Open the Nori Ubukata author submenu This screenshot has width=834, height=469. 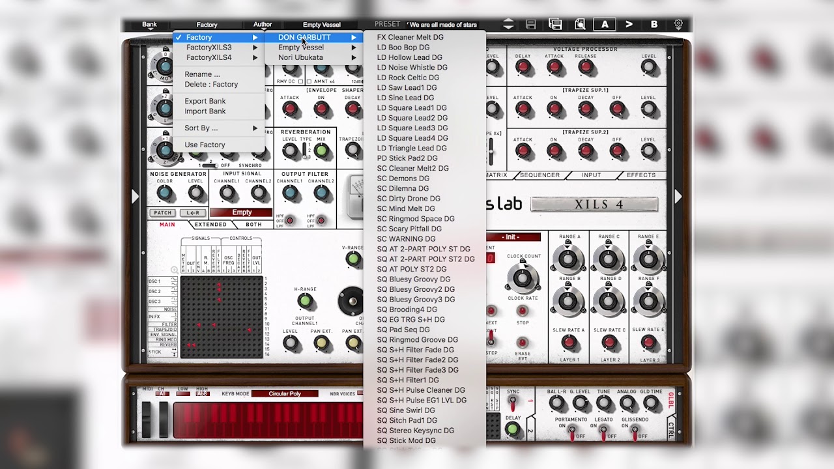[x=314, y=57]
